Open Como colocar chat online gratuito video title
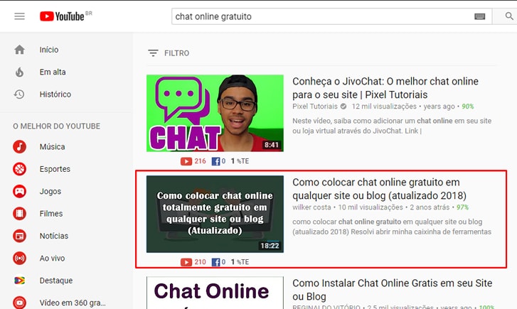Screen dimensions: 517x309 [x=380, y=189]
